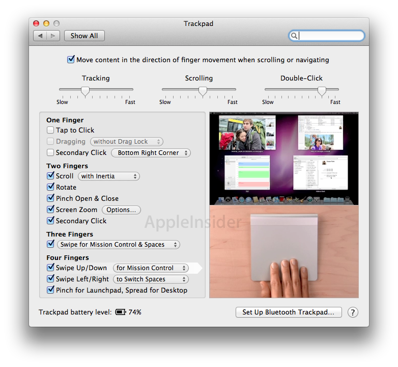This screenshot has height=367, width=398.
Task: Click the trackpad battery icon
Action: click(121, 312)
